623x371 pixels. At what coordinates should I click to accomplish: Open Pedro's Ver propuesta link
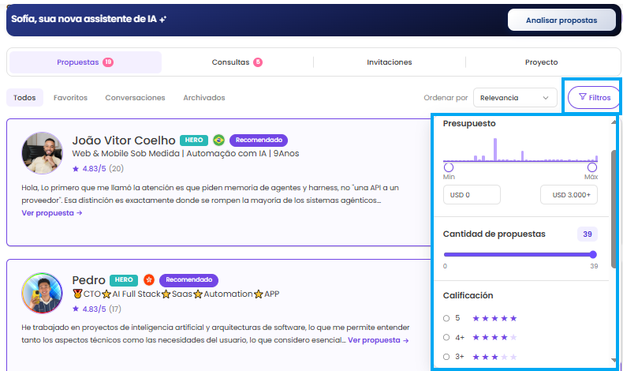click(x=378, y=340)
